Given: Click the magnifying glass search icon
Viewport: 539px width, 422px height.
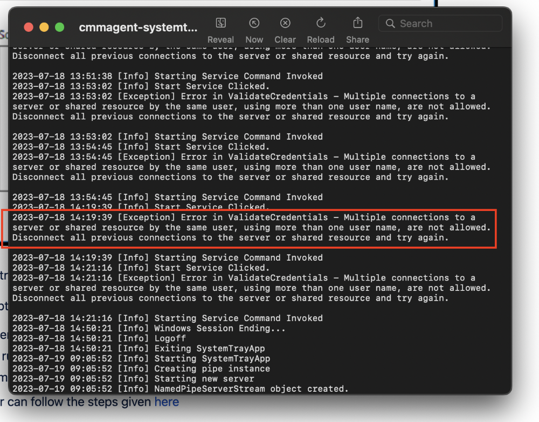Looking at the screenshot, I should [x=390, y=23].
